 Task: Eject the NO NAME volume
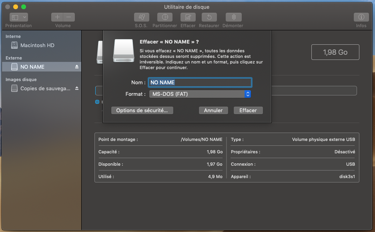click(x=77, y=67)
